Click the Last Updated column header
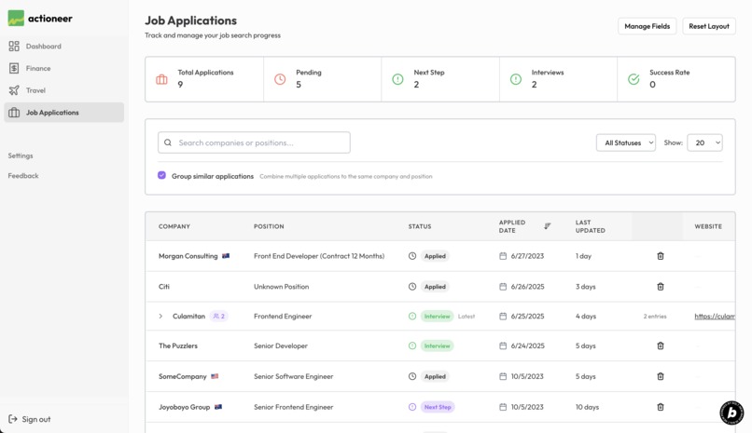752x433 pixels. [590, 226]
